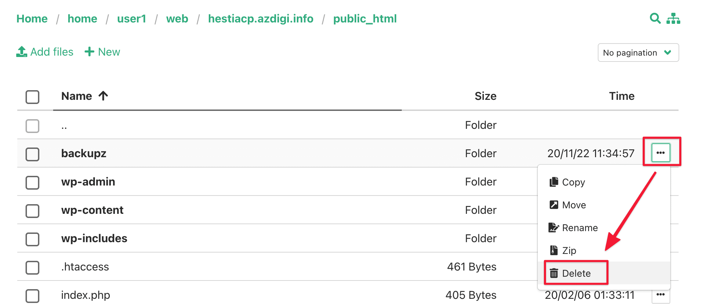The width and height of the screenshot is (711, 304).
Task: Choose Rename from the context menu
Action: (x=579, y=228)
